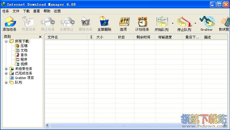Click the 恢复任务 (Resume) puzzle icon
The width and height of the screenshot is (230, 130).
click(x=28, y=22)
